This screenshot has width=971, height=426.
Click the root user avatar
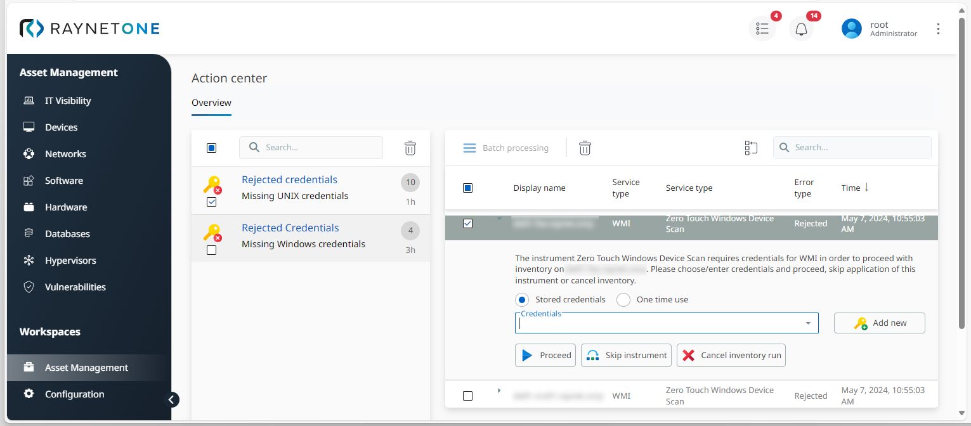pos(851,29)
